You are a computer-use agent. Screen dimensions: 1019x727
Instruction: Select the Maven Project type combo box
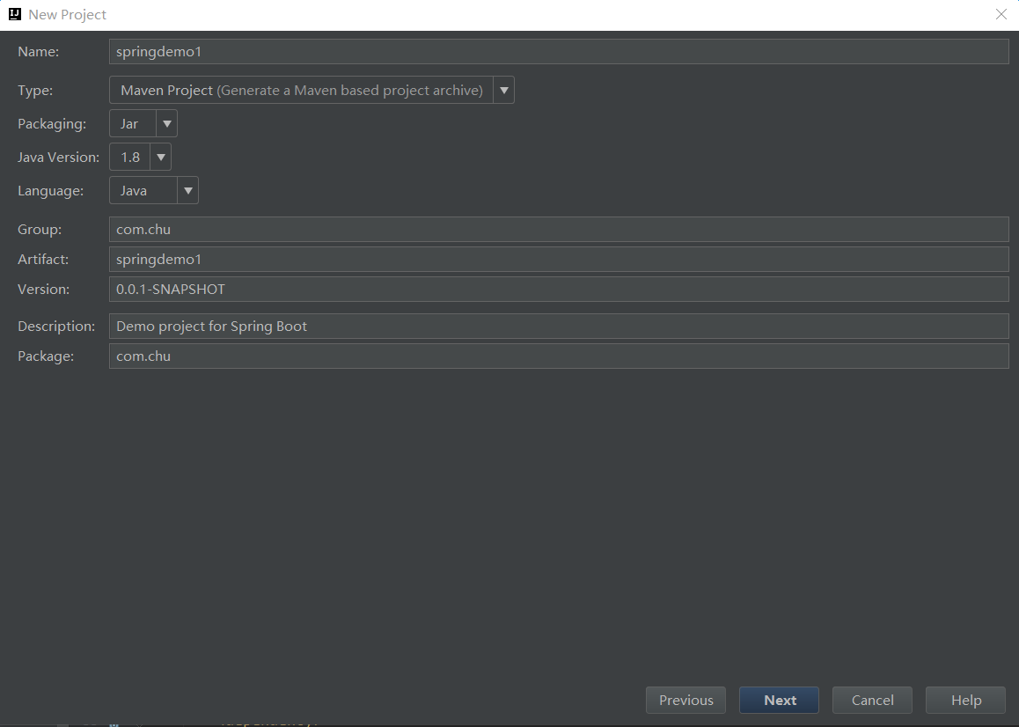pos(301,91)
